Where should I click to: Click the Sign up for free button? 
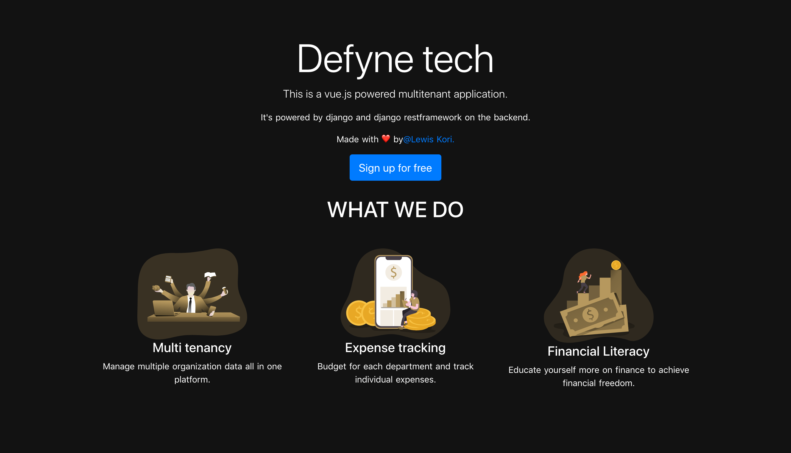[396, 167]
